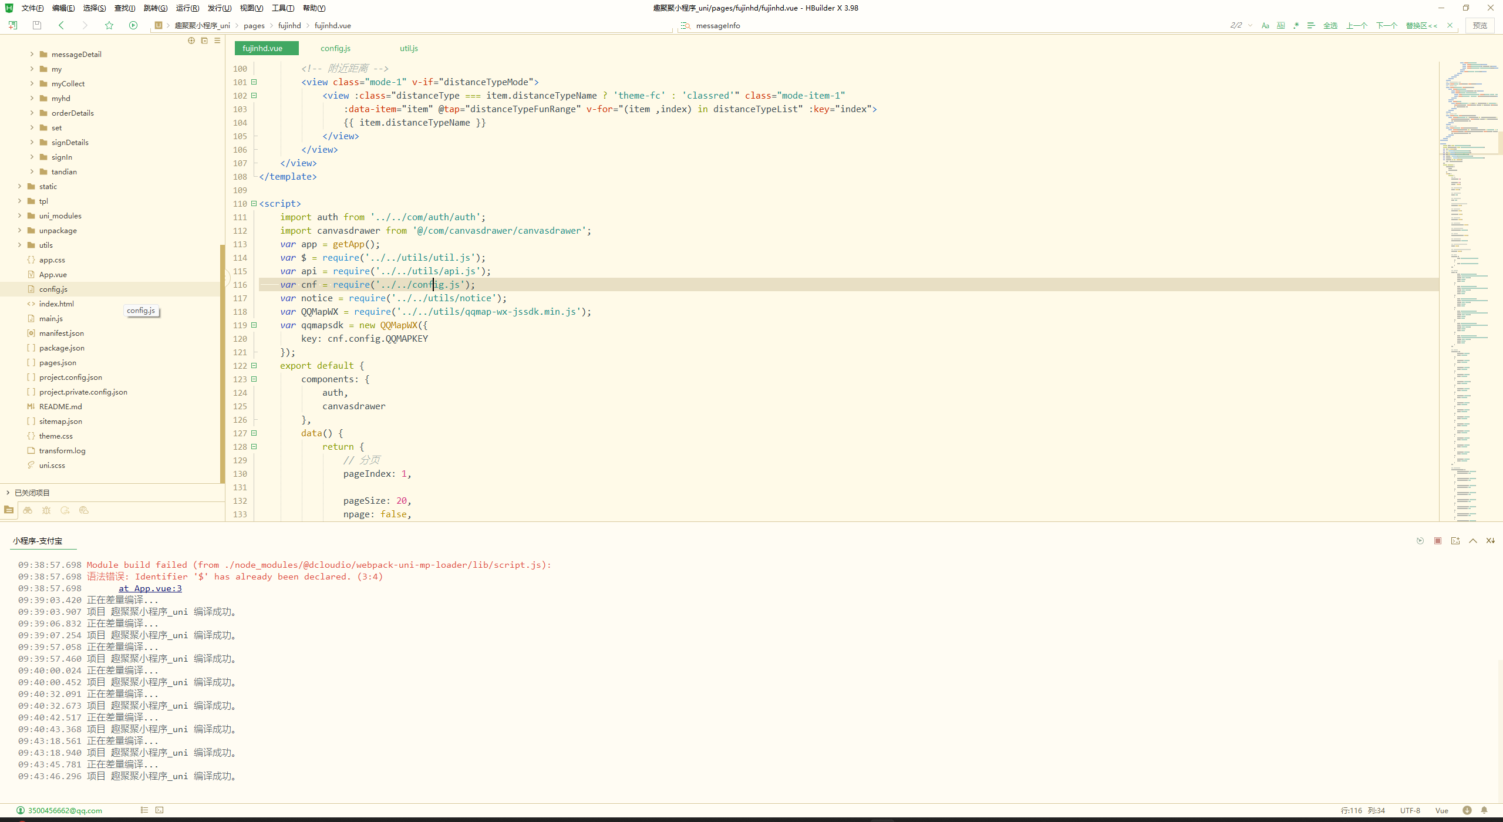1503x822 pixels.
Task: Expand the tandian folder
Action: [x=32, y=171]
